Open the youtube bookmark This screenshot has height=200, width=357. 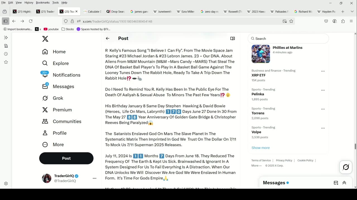(51, 29)
